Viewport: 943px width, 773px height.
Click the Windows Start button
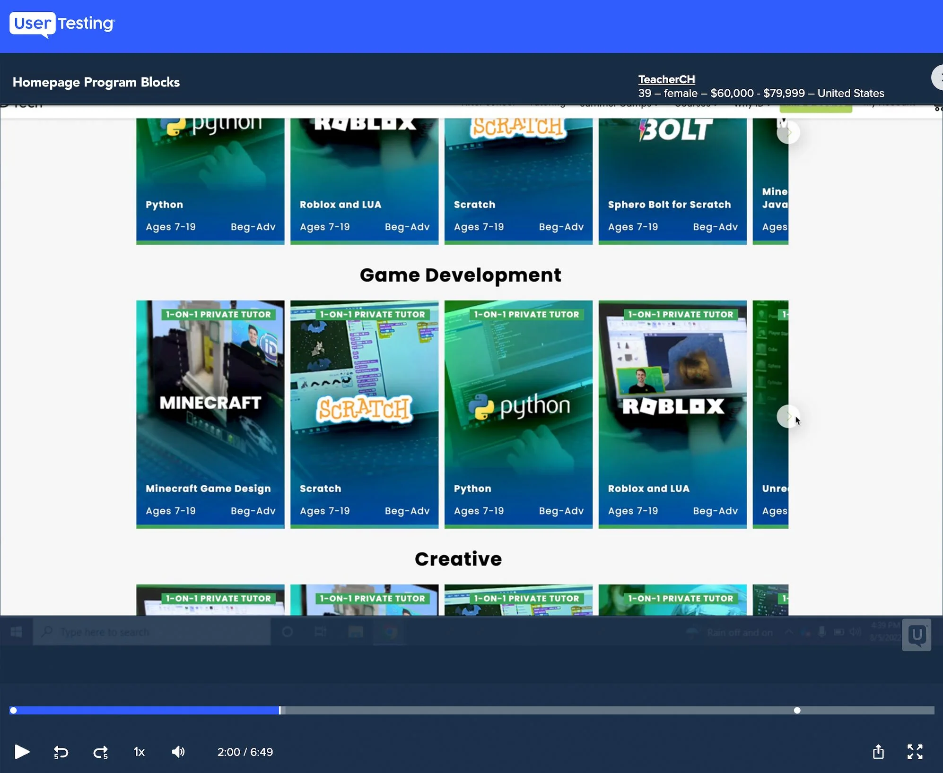[x=17, y=632]
